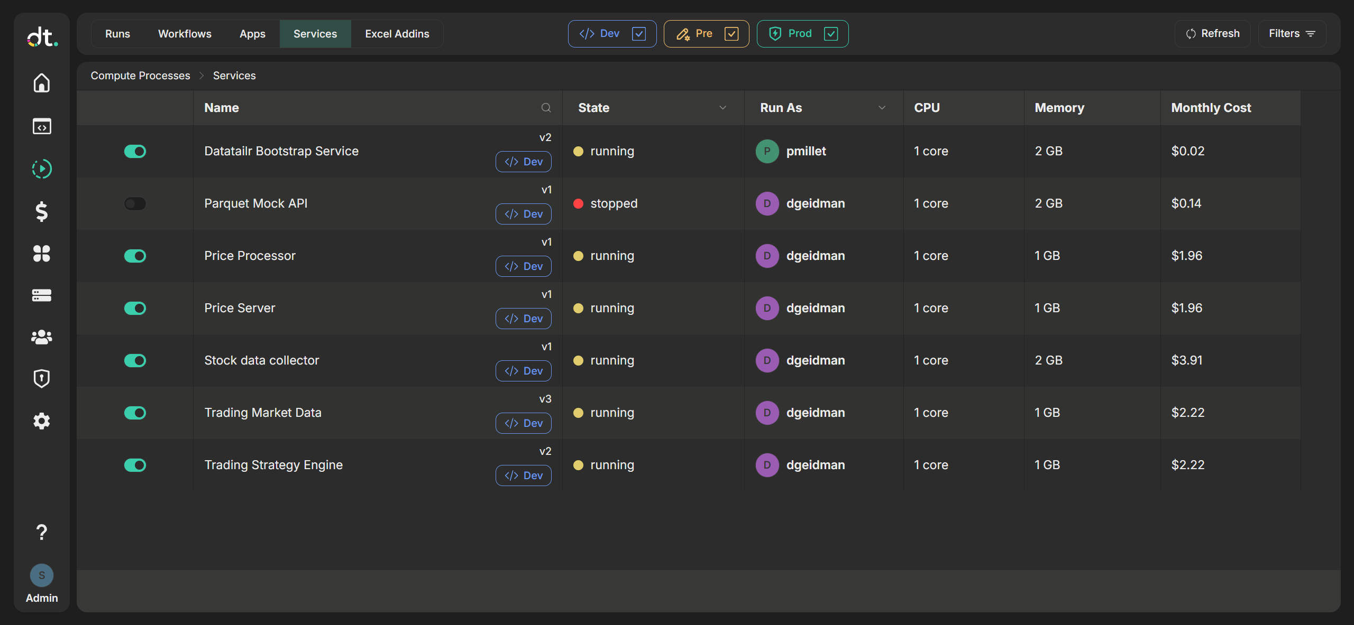This screenshot has width=1354, height=625.
Task: Click the Services breadcrumb
Action: point(234,76)
